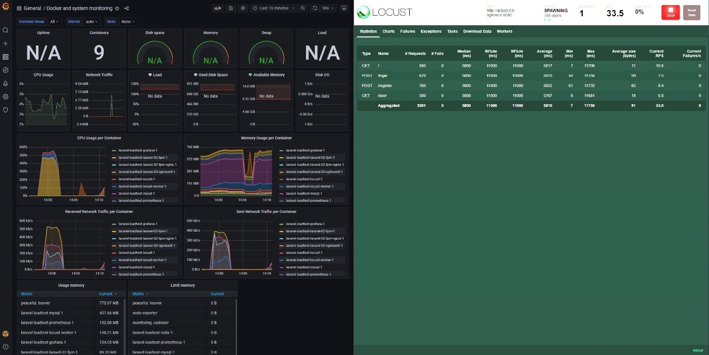Open the Container Group All dropdown
Image resolution: width=709 pixels, height=355 pixels.
tap(55, 22)
